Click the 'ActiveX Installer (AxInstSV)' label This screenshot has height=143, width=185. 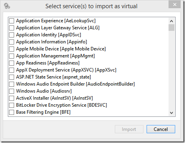(x=54, y=98)
